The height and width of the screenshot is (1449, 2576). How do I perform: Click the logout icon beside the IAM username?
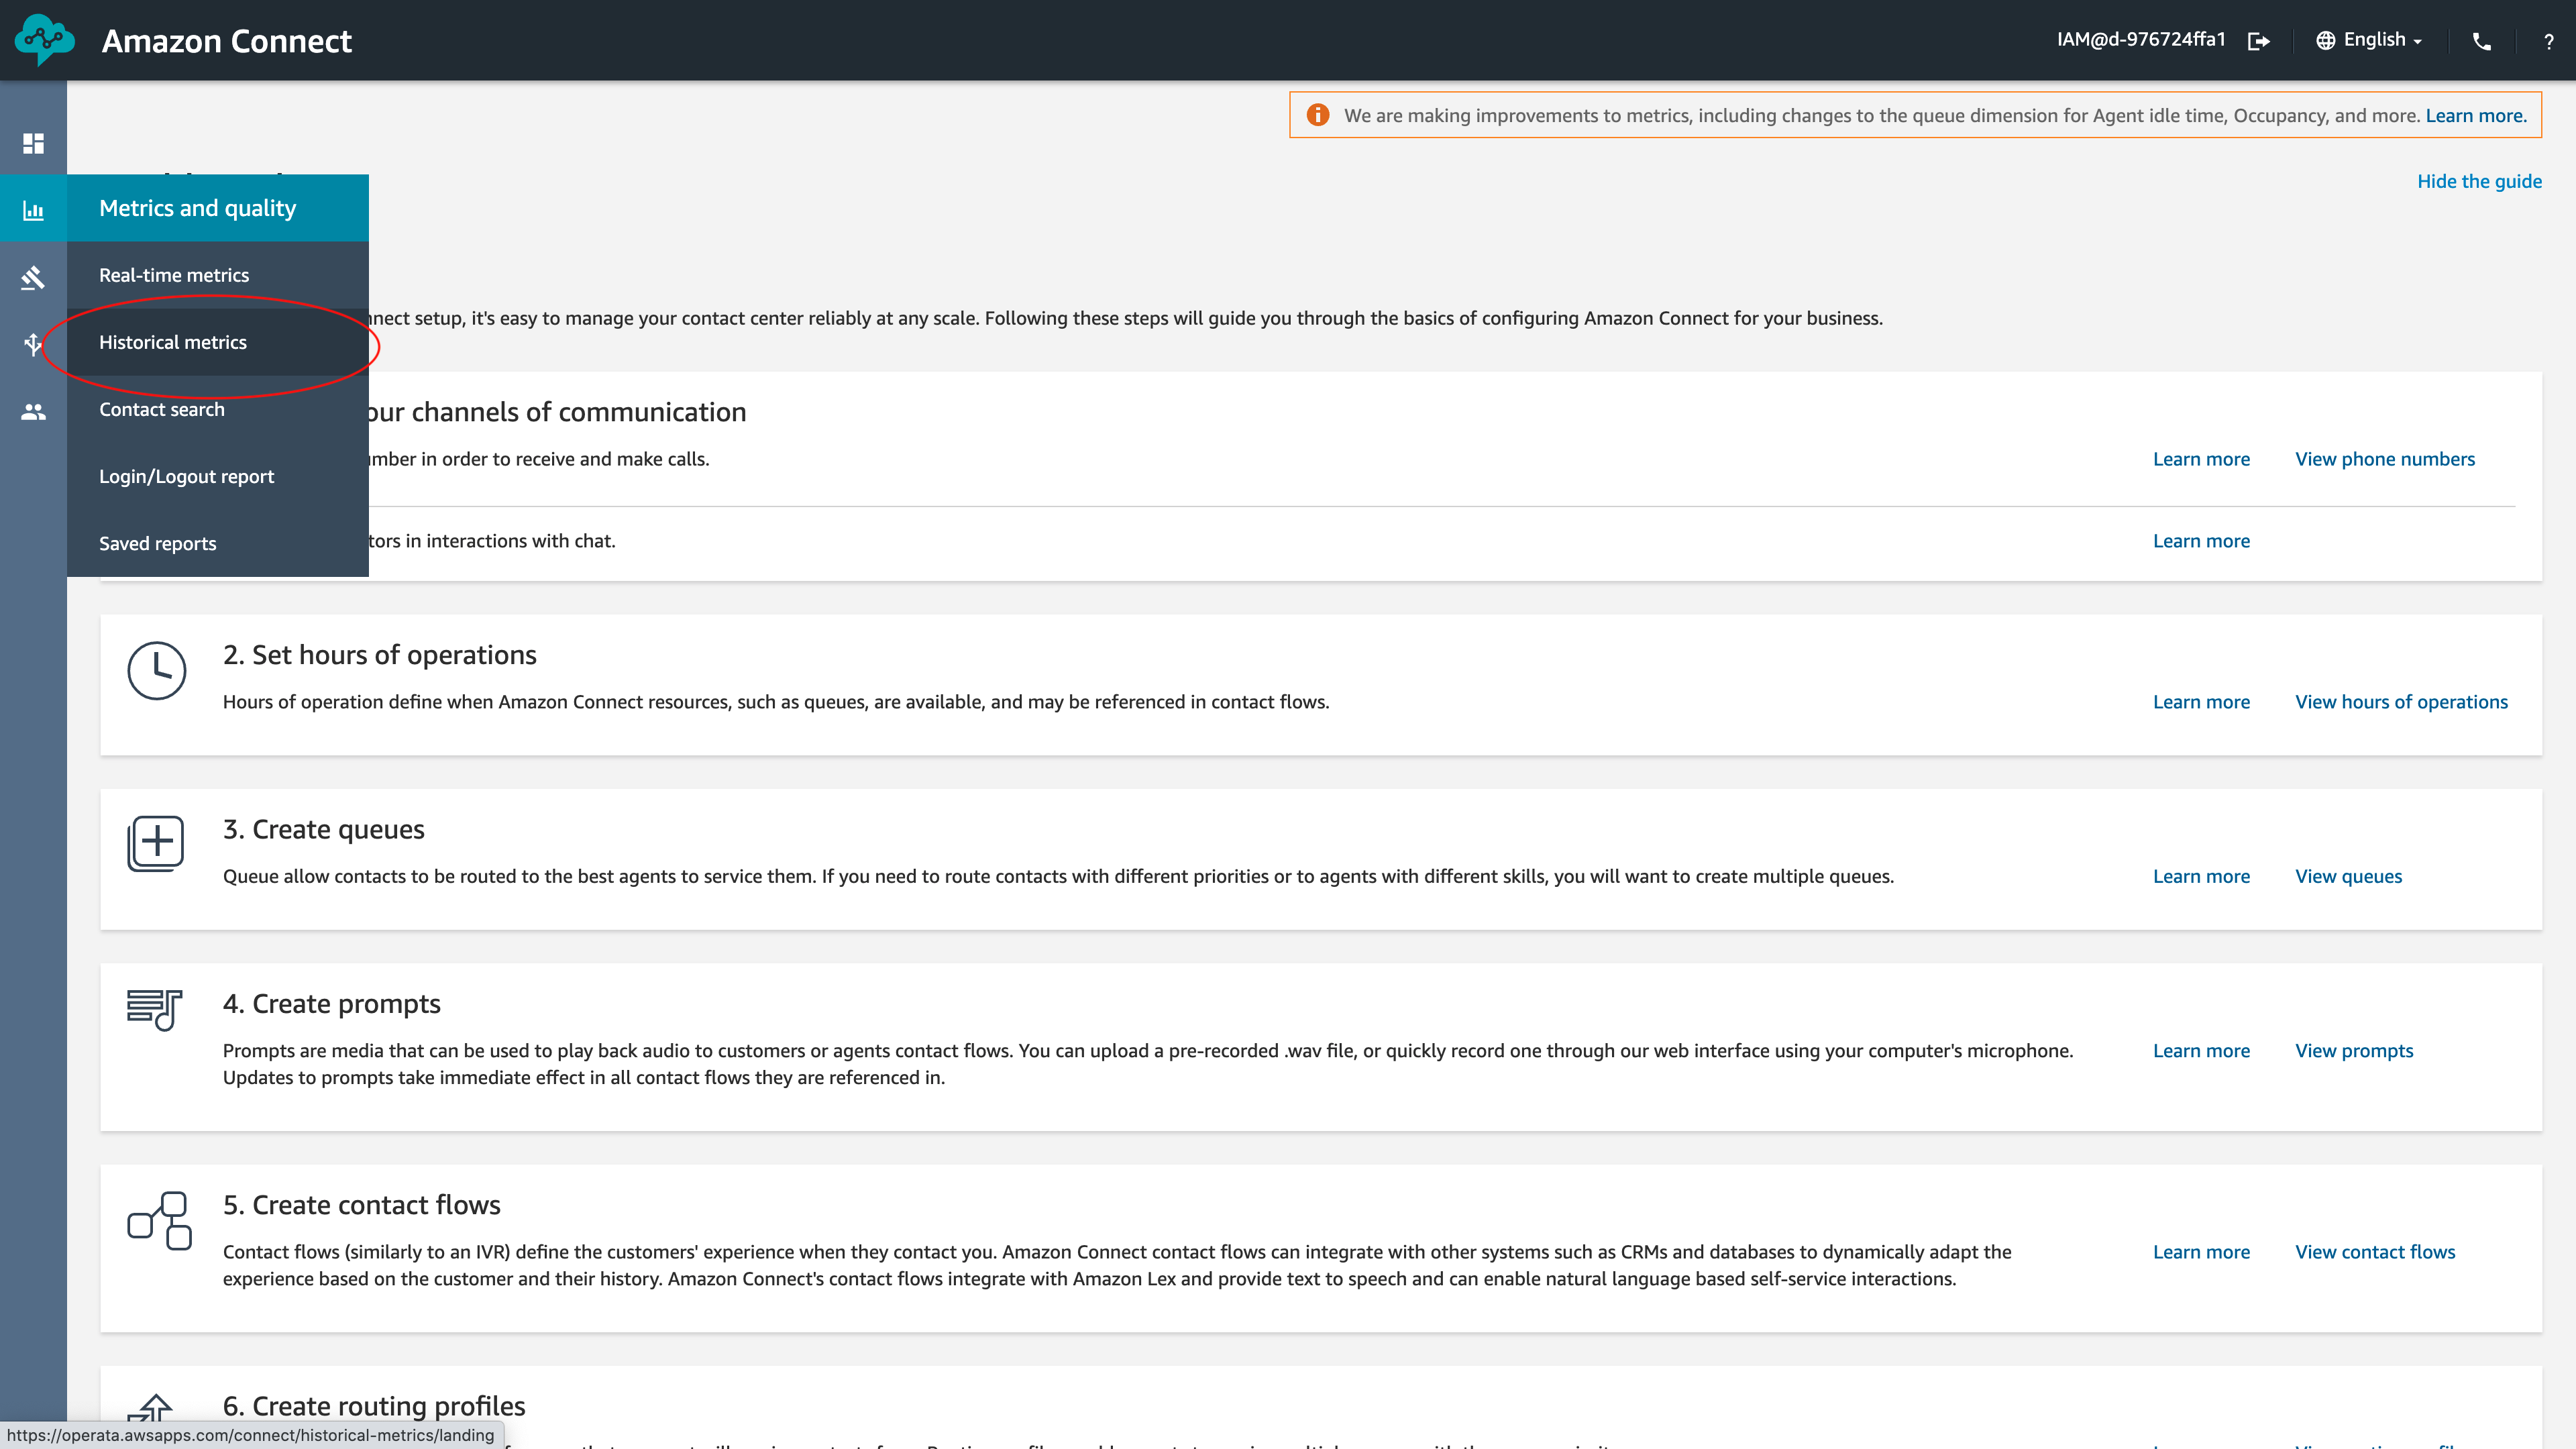2259,41
